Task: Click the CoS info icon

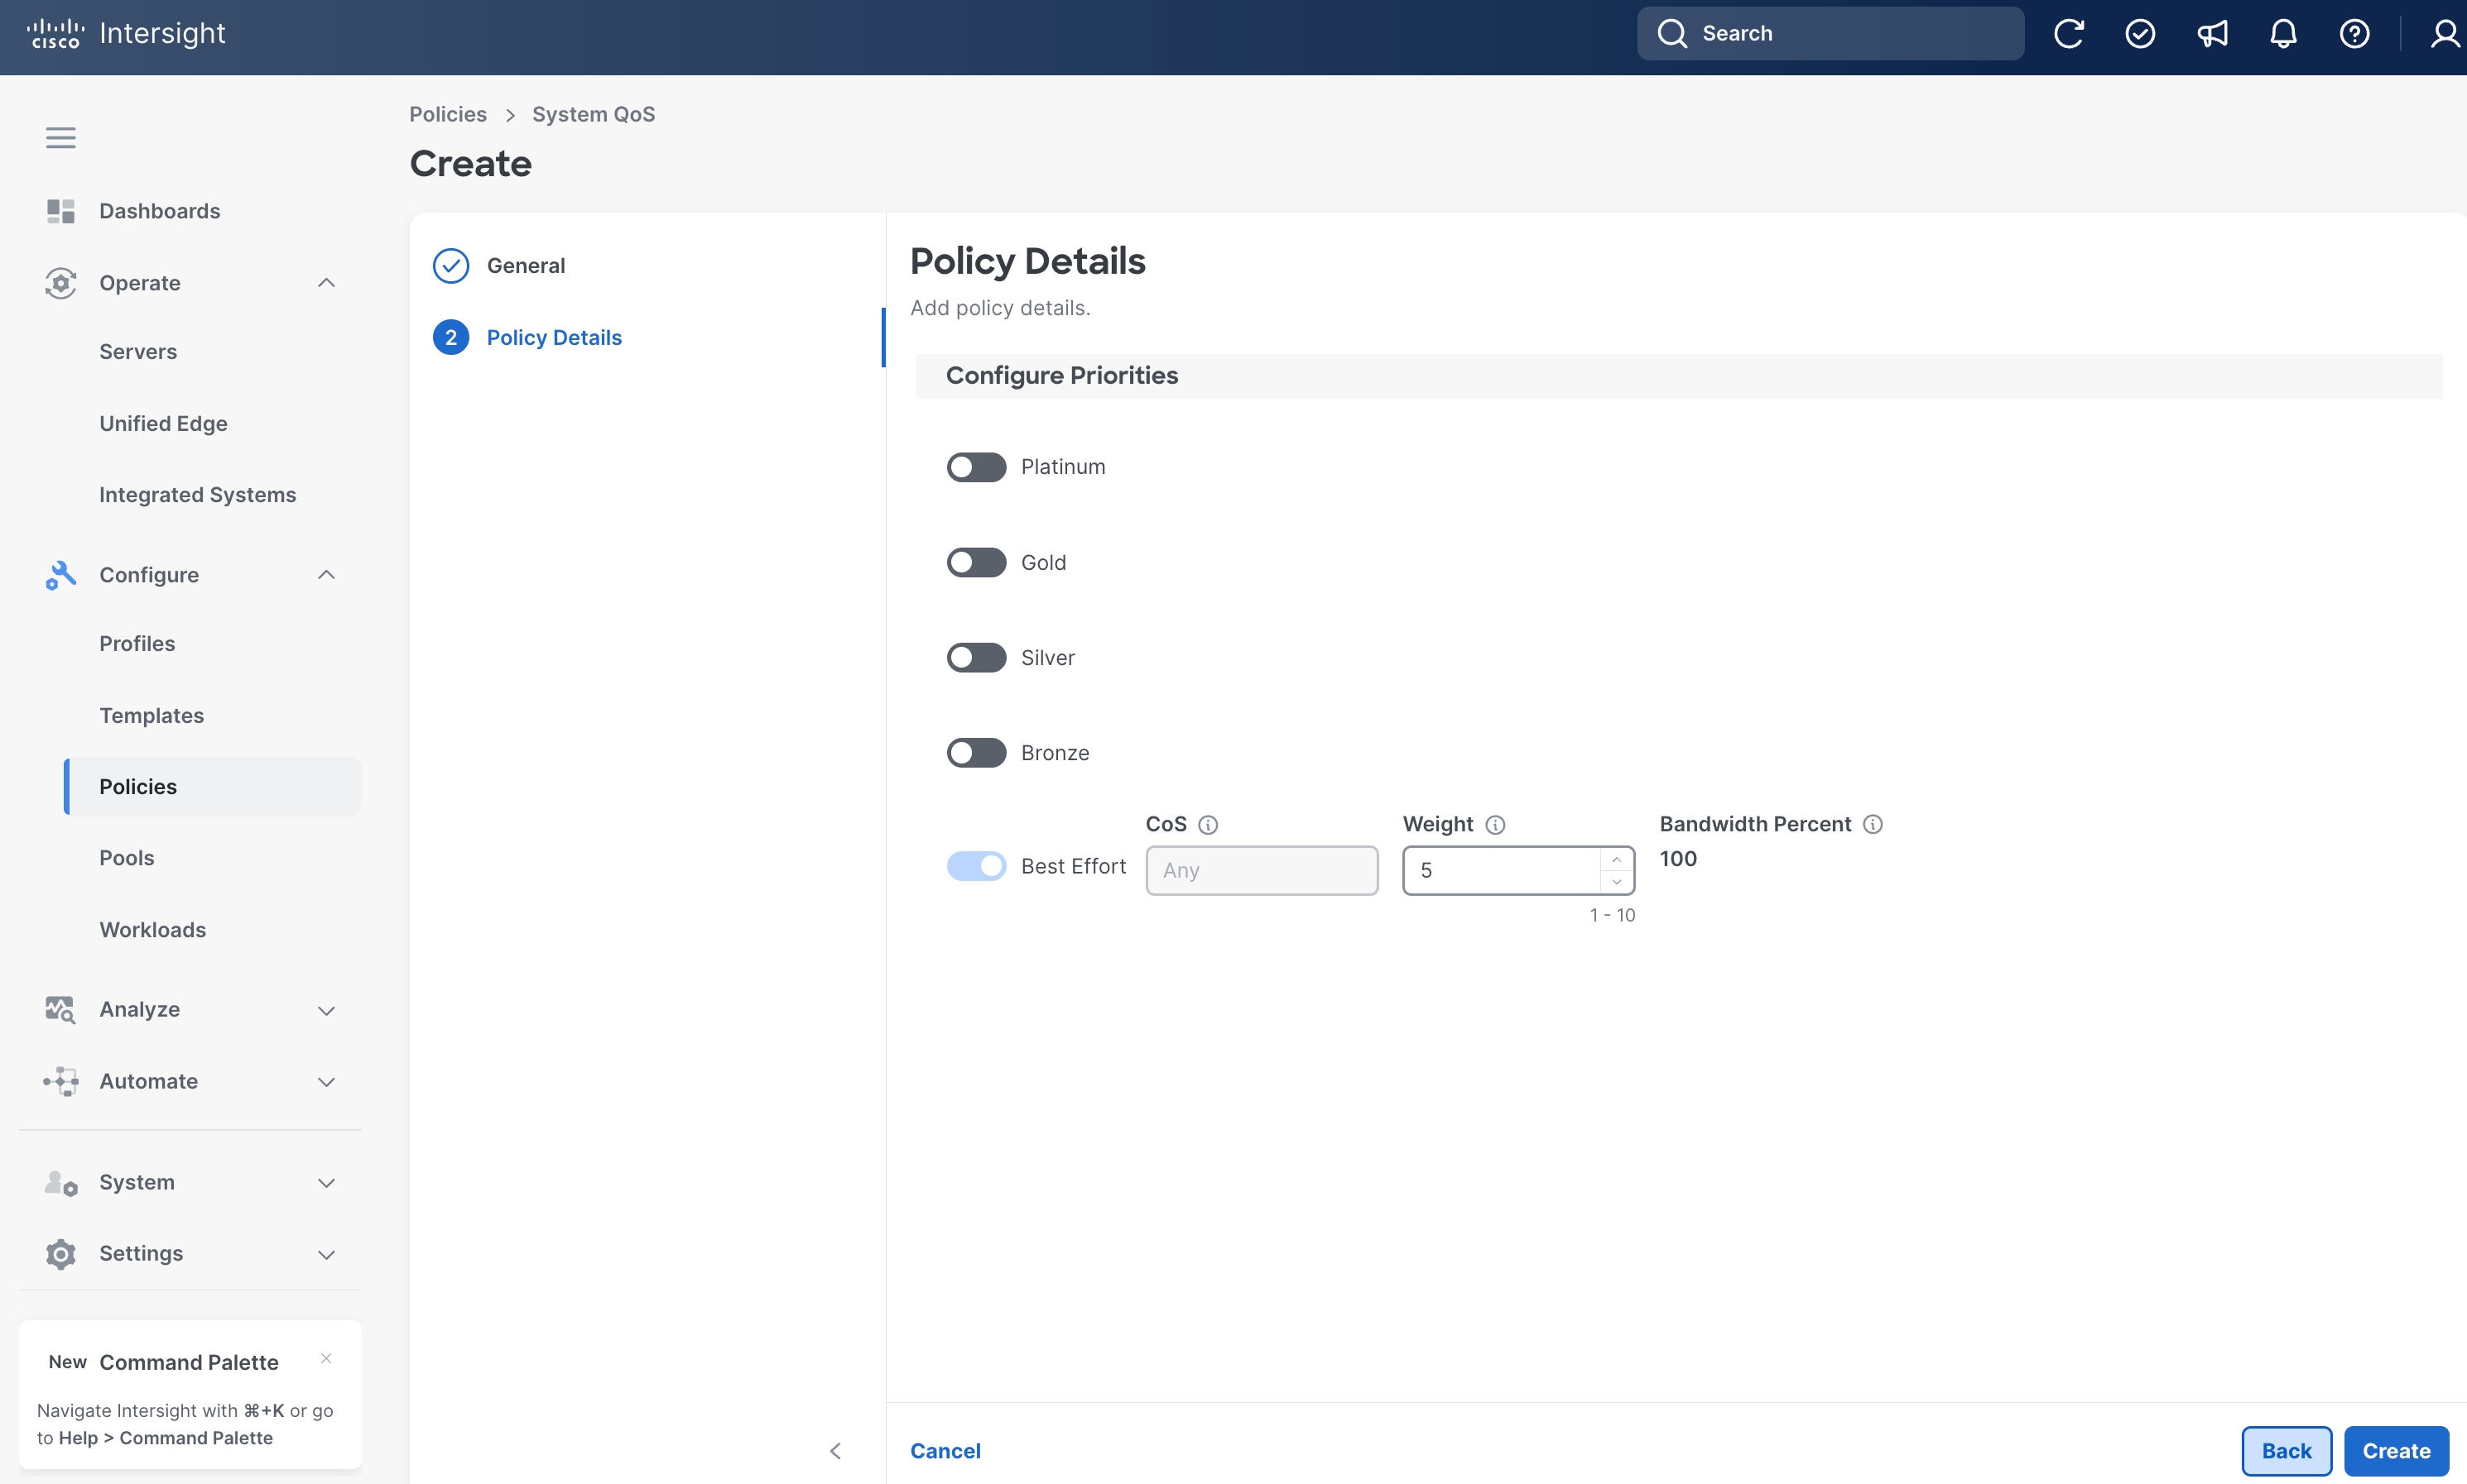Action: coord(1208,825)
